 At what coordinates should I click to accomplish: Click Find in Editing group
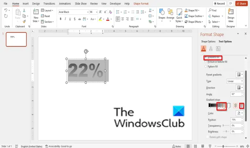coord(212,10)
